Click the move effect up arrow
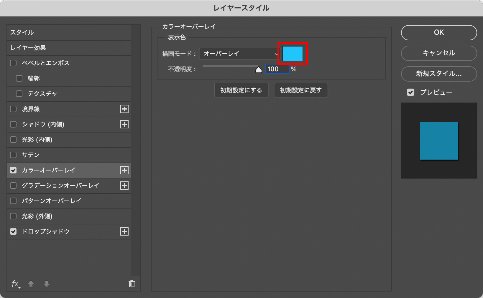 click(x=31, y=284)
